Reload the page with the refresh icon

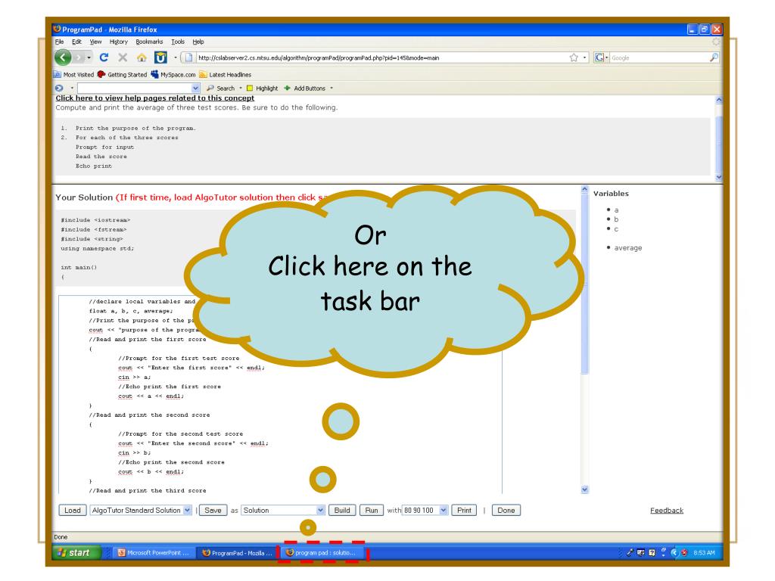point(104,57)
